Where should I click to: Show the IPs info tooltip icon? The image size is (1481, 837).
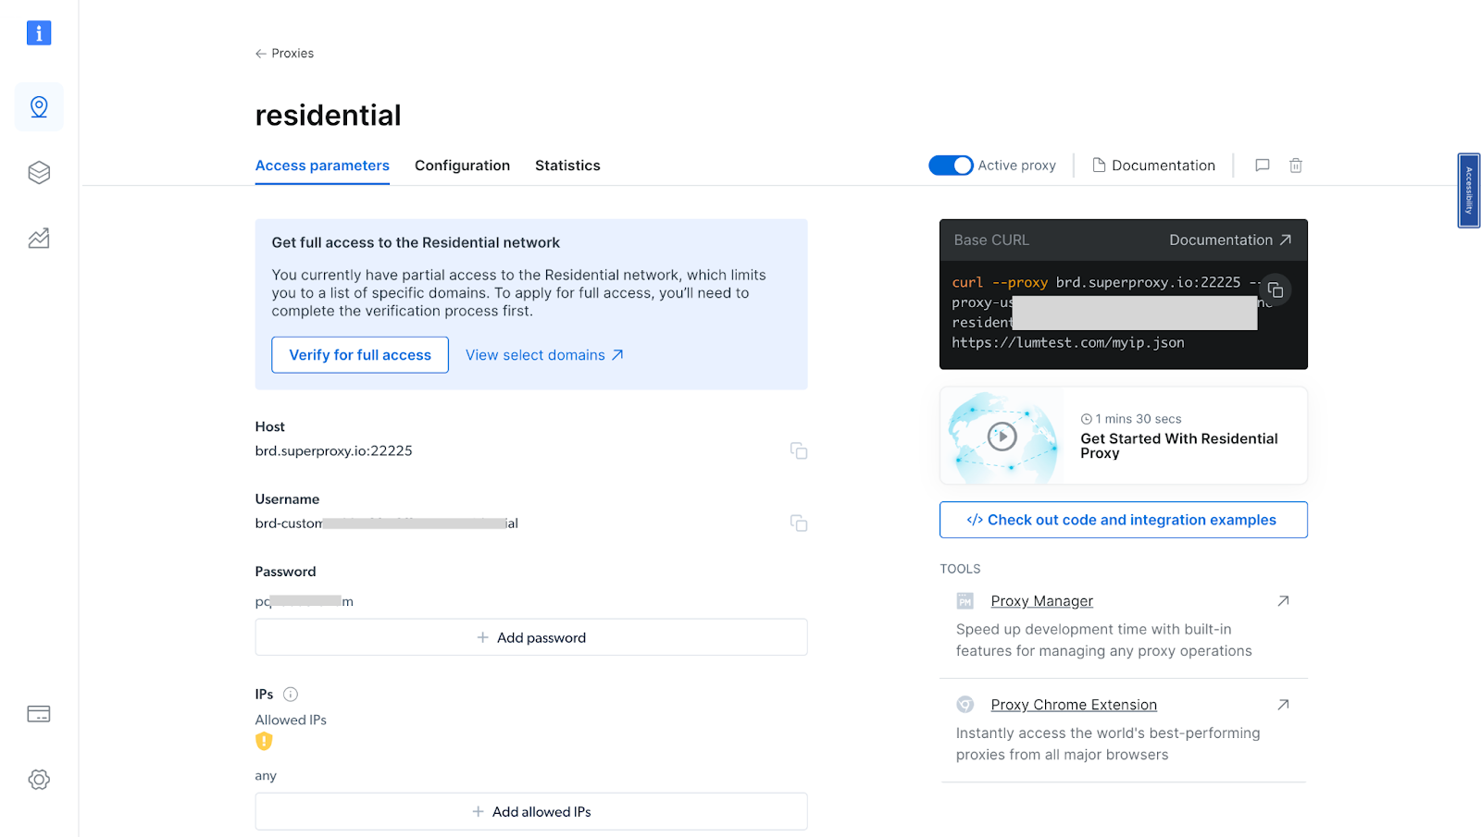pos(291,695)
